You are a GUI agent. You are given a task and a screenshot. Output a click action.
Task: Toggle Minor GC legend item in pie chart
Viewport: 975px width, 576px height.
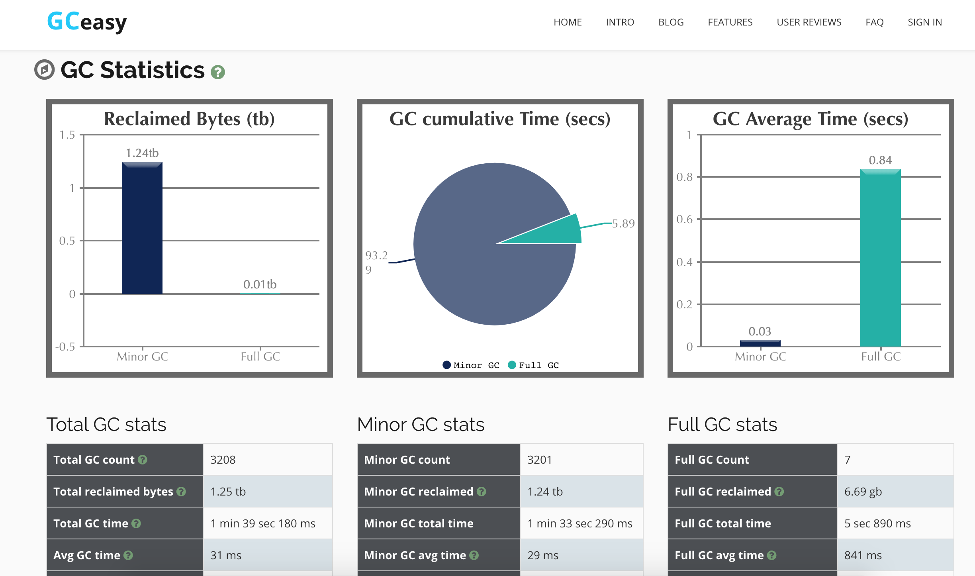coord(471,365)
